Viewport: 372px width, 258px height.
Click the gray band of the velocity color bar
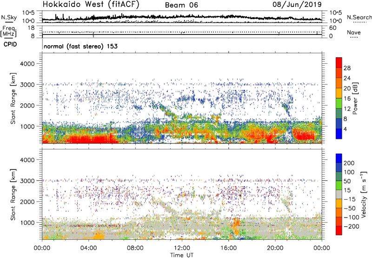click(x=339, y=195)
